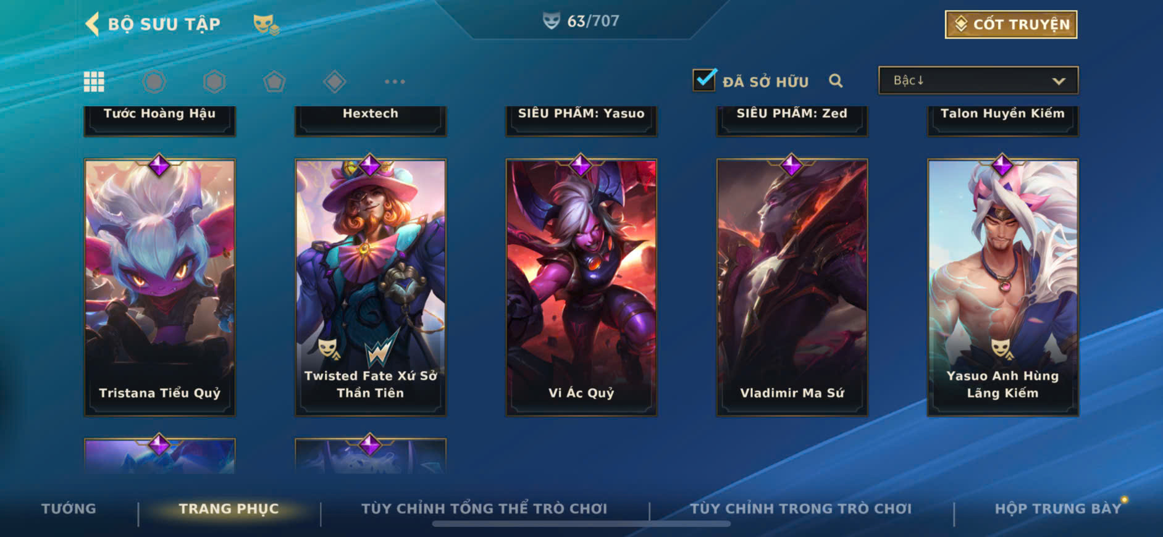Select the Vladimir Ma Sứ skin card

pos(792,287)
